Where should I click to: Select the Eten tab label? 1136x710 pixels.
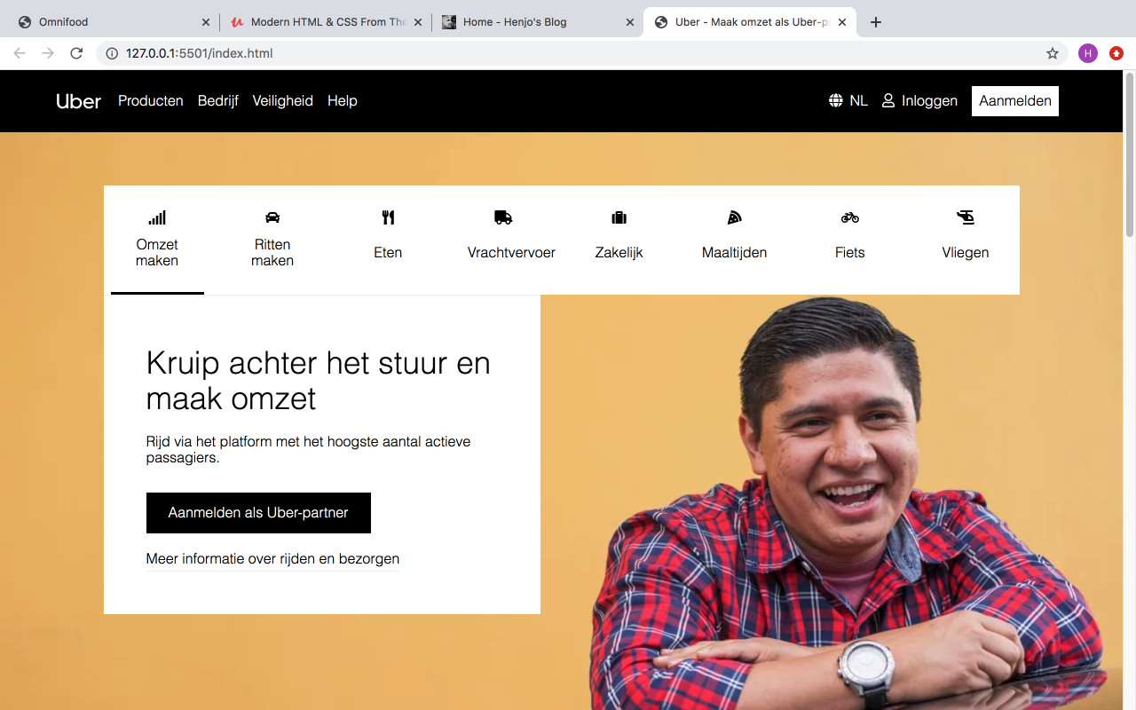tap(388, 253)
